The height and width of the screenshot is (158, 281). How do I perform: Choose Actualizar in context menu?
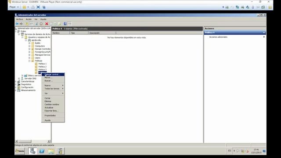(x=53, y=108)
